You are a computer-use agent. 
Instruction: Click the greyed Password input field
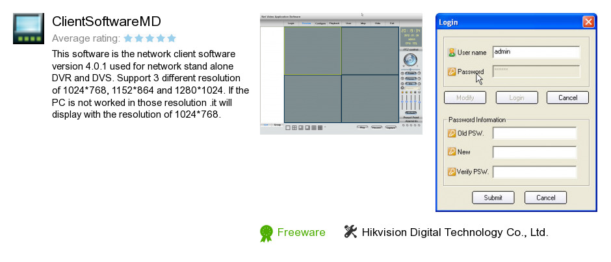point(536,72)
